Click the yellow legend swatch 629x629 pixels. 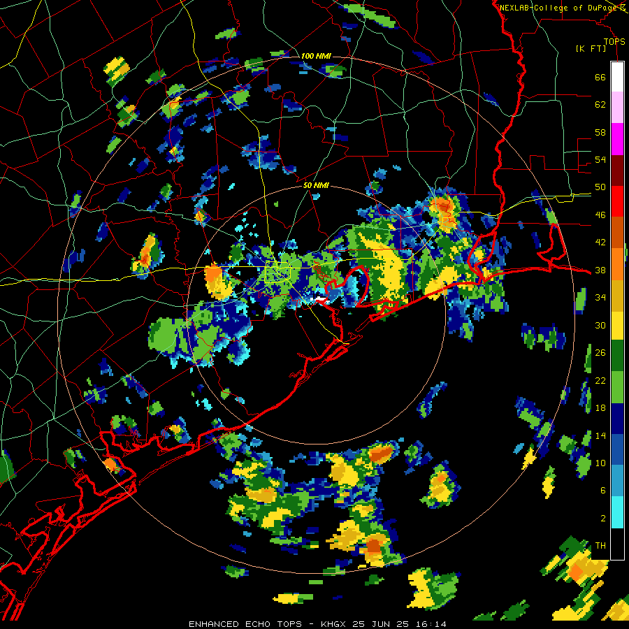(617, 325)
